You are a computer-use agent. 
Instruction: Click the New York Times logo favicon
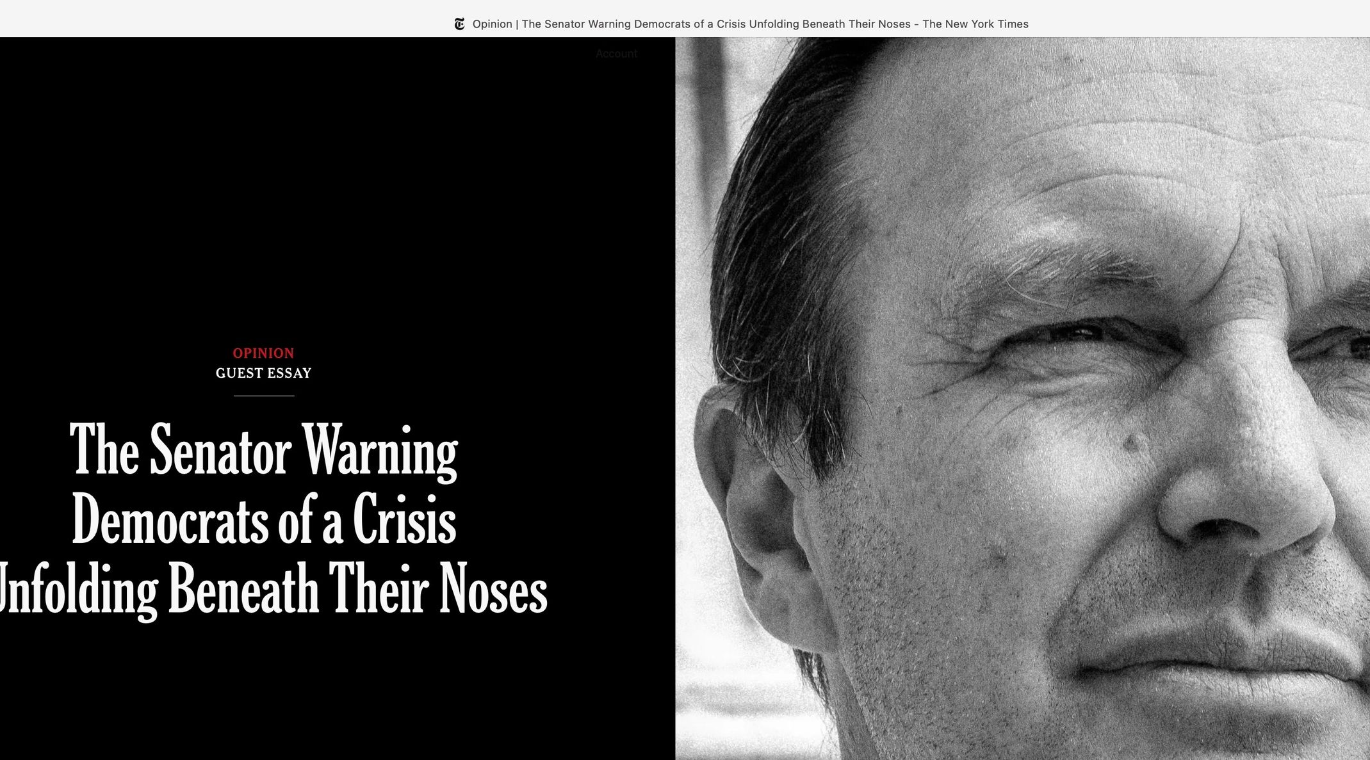(459, 24)
